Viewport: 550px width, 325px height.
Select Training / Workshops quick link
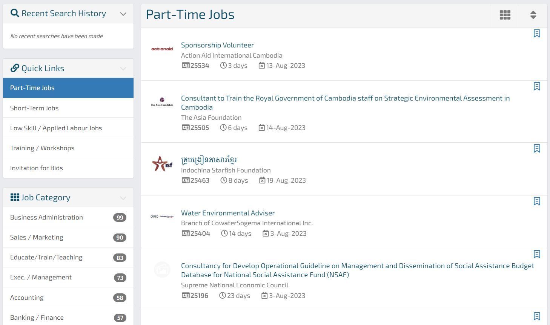[42, 148]
